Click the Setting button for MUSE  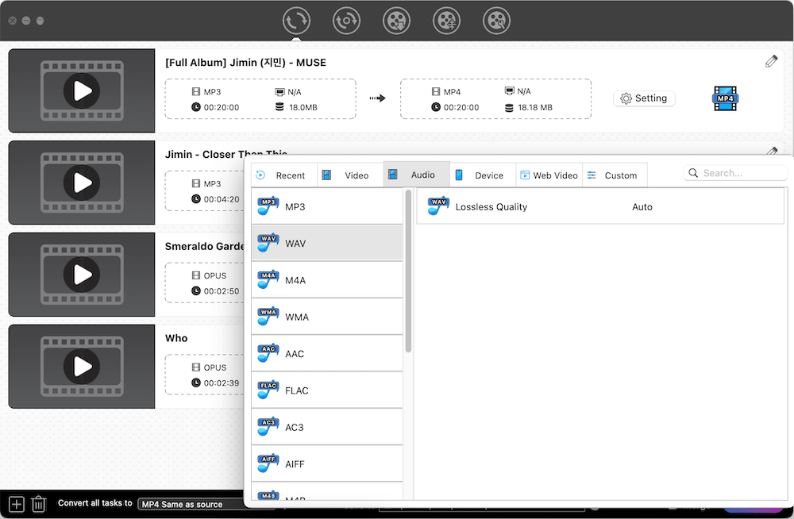click(x=644, y=98)
